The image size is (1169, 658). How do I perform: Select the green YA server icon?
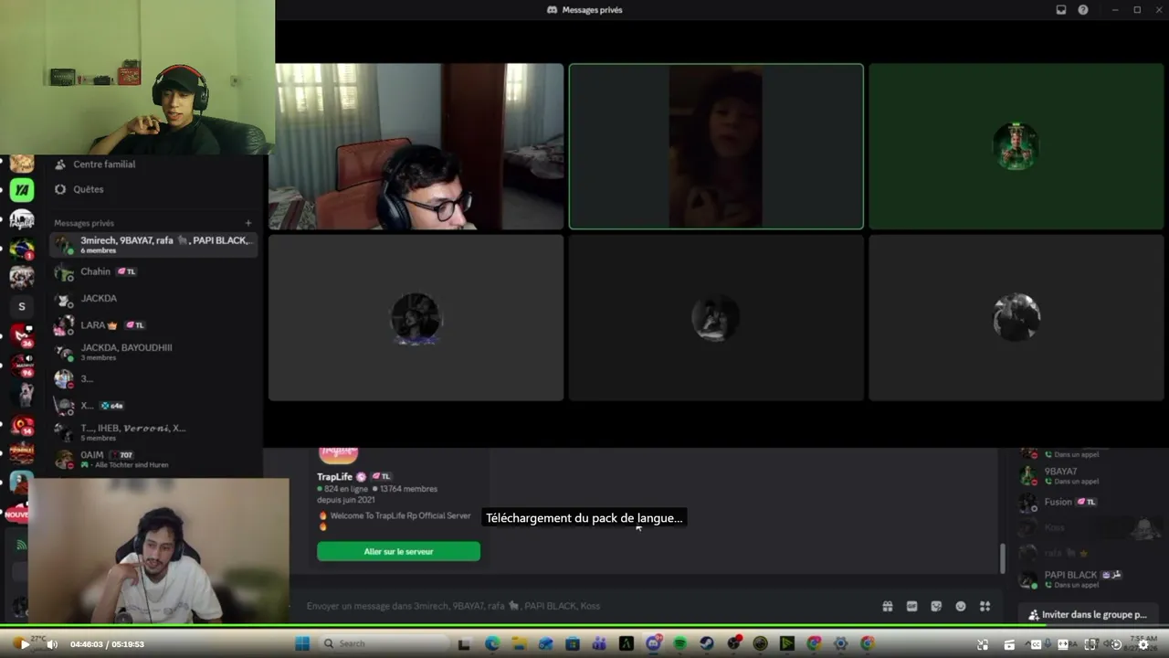coord(22,190)
